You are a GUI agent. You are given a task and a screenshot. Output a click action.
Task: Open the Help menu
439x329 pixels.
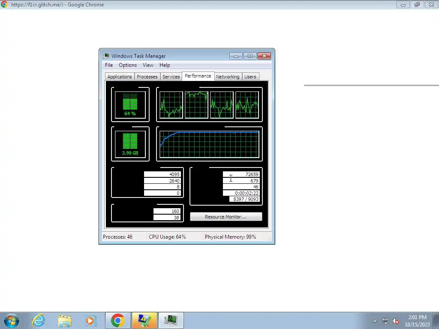pyautogui.click(x=165, y=65)
